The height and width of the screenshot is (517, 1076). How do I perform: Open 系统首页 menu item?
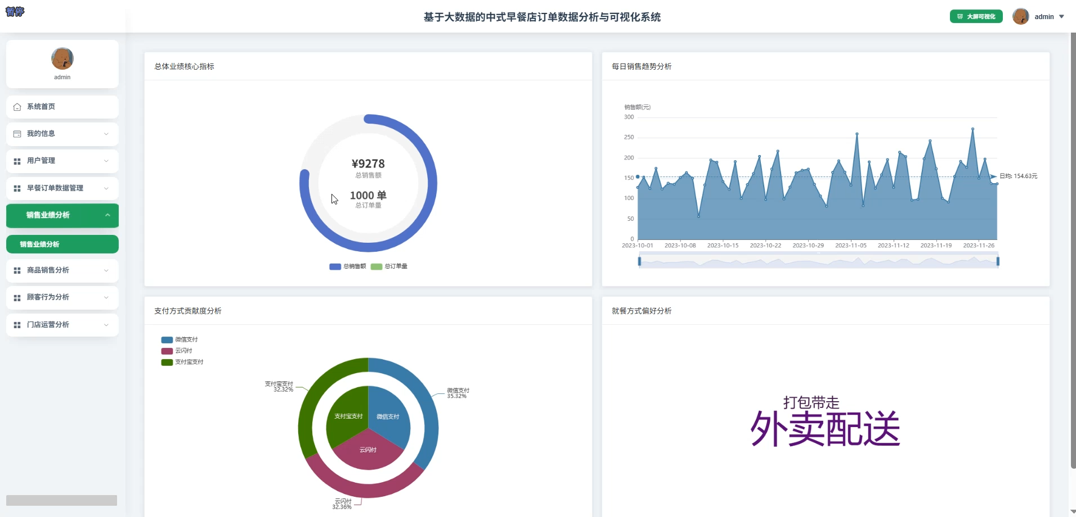(x=62, y=107)
